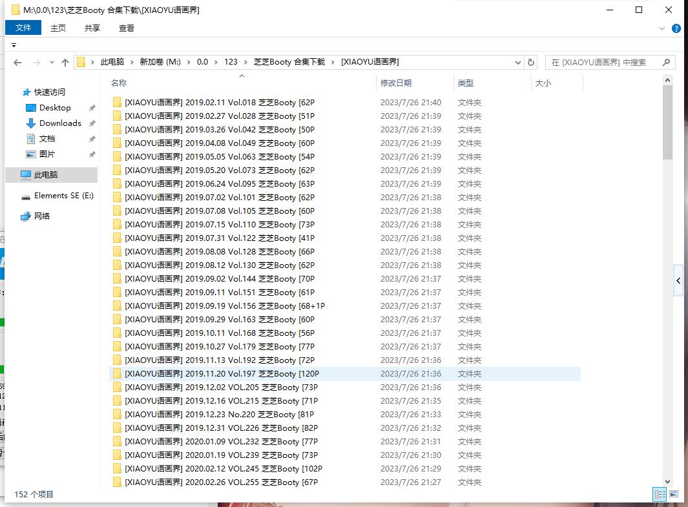The width and height of the screenshot is (688, 507).
Task: Select folder Vol.063 [54P row
Action: tap(345, 156)
